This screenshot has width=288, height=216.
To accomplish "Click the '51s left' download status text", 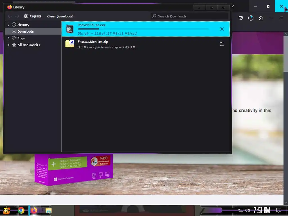I will click(107, 33).
